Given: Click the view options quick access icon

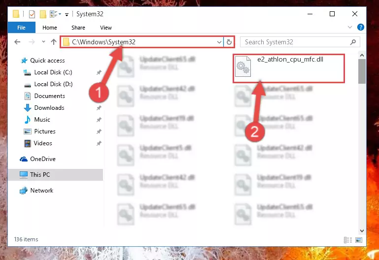Looking at the screenshot, I should pos(55,14).
